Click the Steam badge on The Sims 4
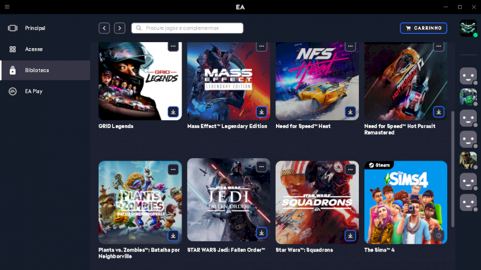The width and height of the screenshot is (481, 270). coord(379,165)
